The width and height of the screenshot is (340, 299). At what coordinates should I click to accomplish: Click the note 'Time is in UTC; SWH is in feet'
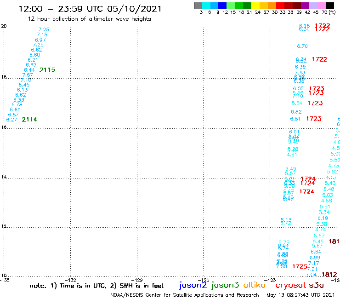[x=96, y=286]
